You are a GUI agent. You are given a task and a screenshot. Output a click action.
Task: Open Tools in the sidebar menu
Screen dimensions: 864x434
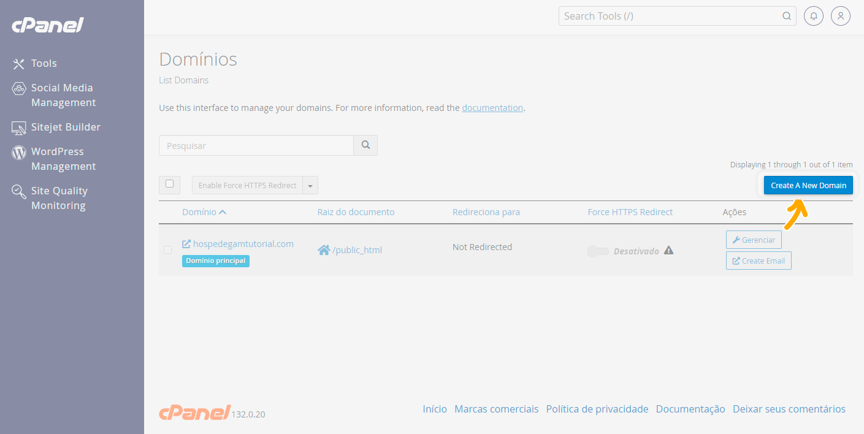[44, 63]
